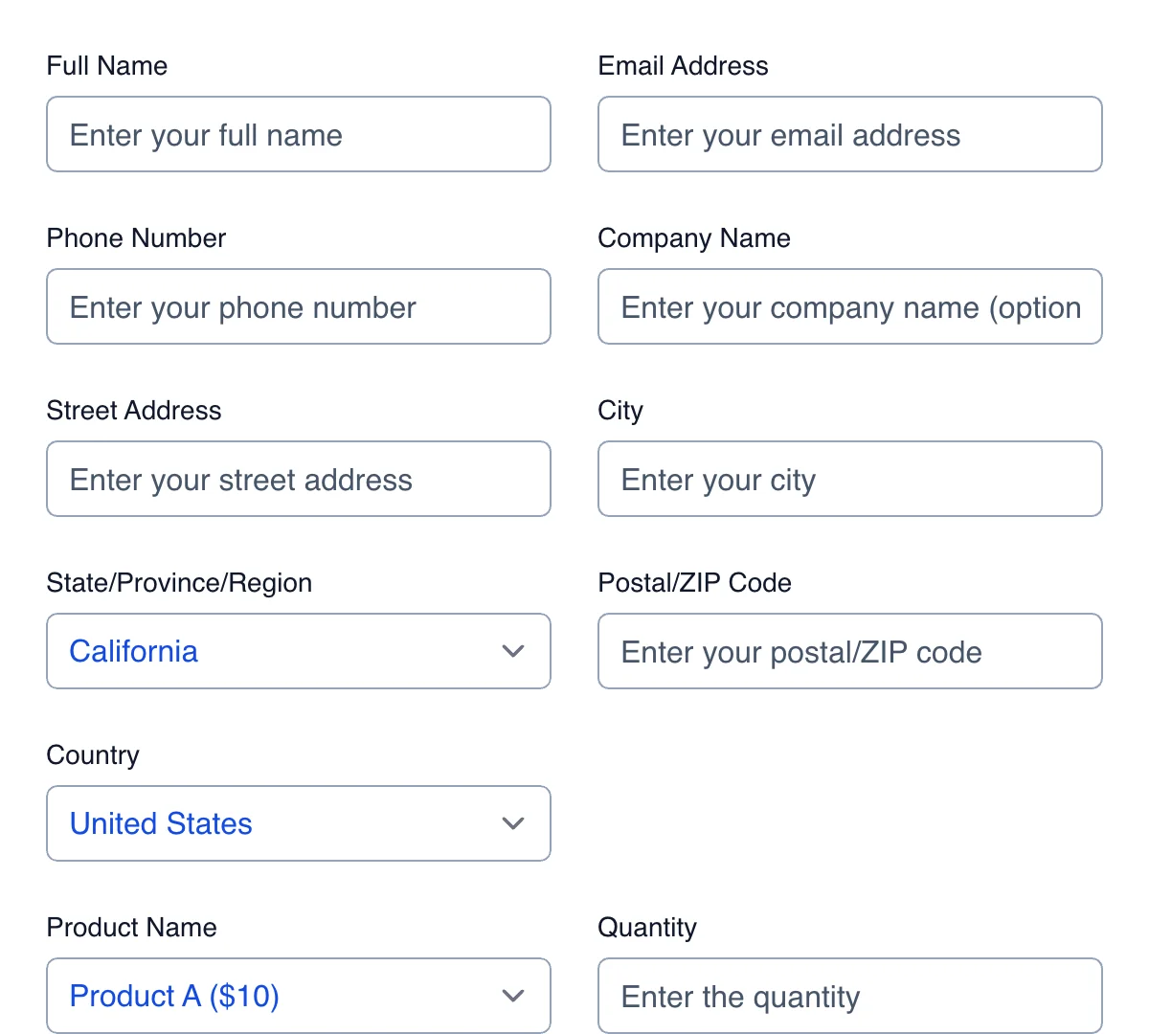Click the Full Name input field
This screenshot has width=1149, height=1034.
299,134
